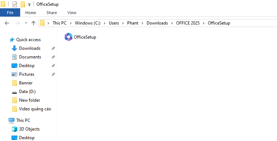Select Quick access in navigation pane
Image resolution: width=277 pixels, height=141 pixels.
click(x=28, y=40)
